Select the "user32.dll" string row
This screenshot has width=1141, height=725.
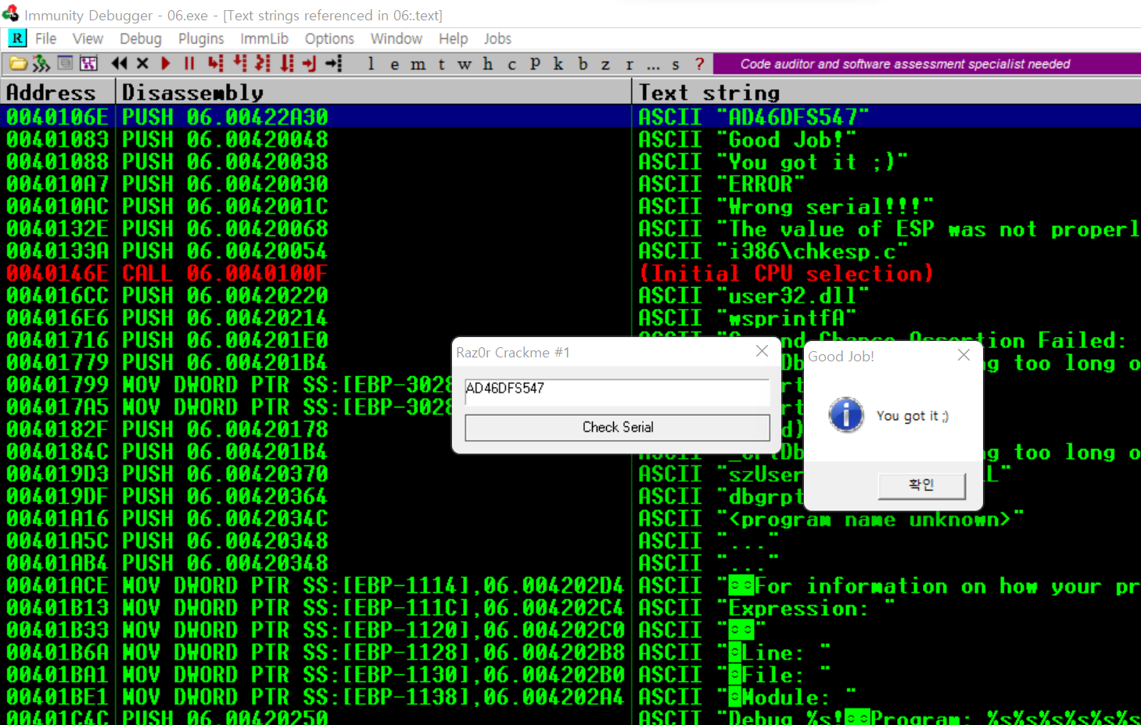[571, 296]
